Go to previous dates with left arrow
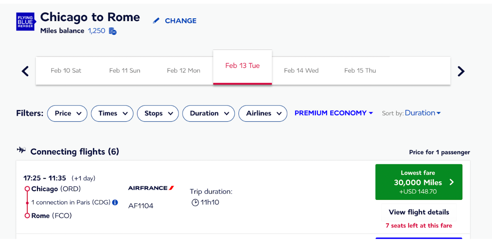 [25, 71]
